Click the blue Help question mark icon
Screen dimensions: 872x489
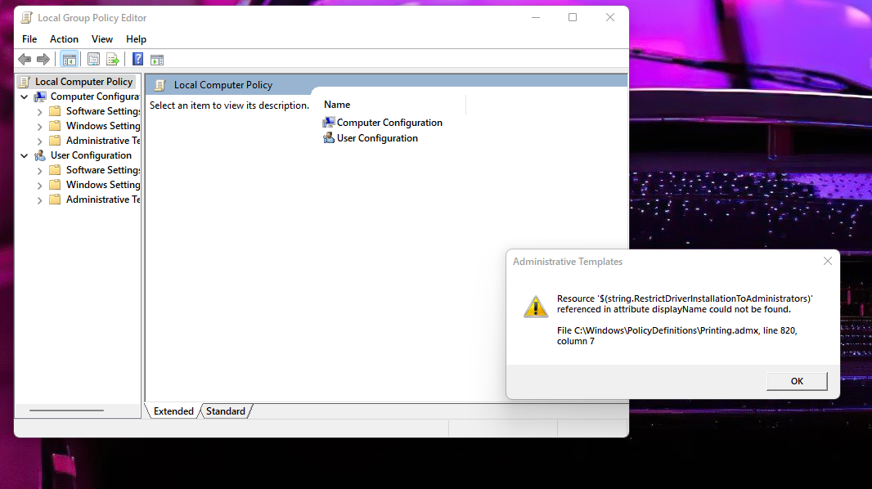137,59
